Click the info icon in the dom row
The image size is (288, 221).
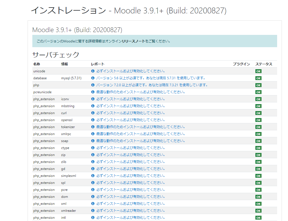(x=93, y=196)
